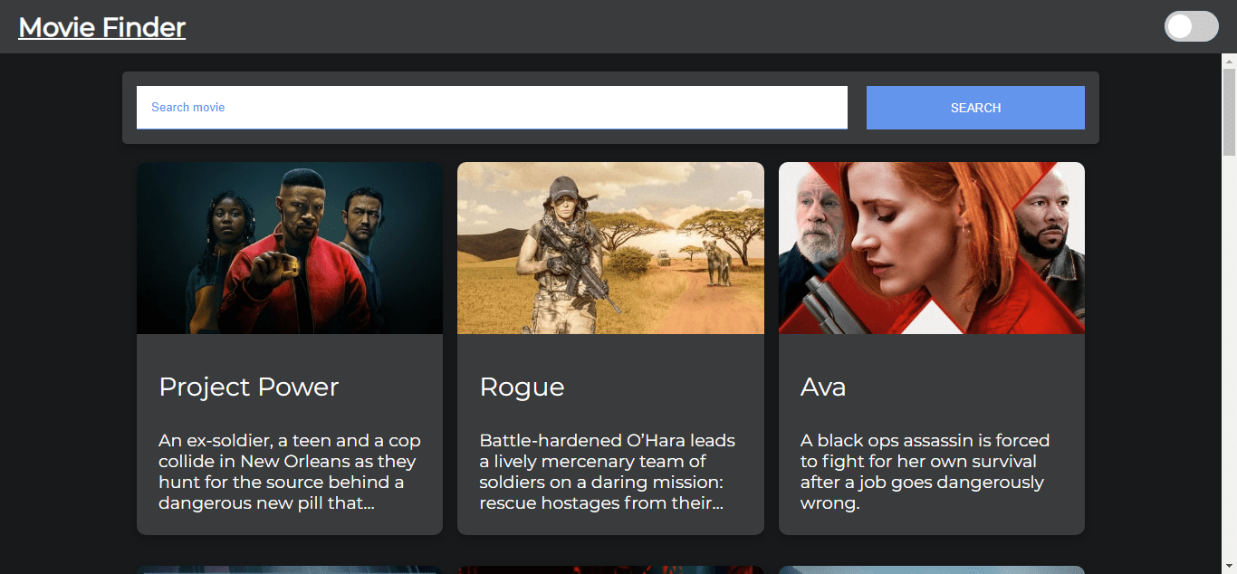Toggle the dark mode switch
1237x574 pixels.
coord(1191,26)
